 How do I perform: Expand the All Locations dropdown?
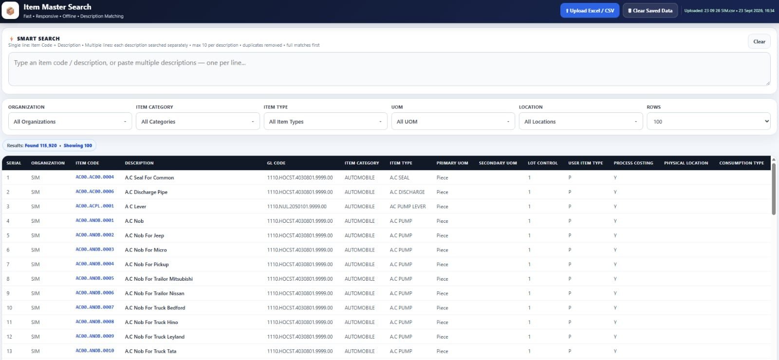[581, 122]
